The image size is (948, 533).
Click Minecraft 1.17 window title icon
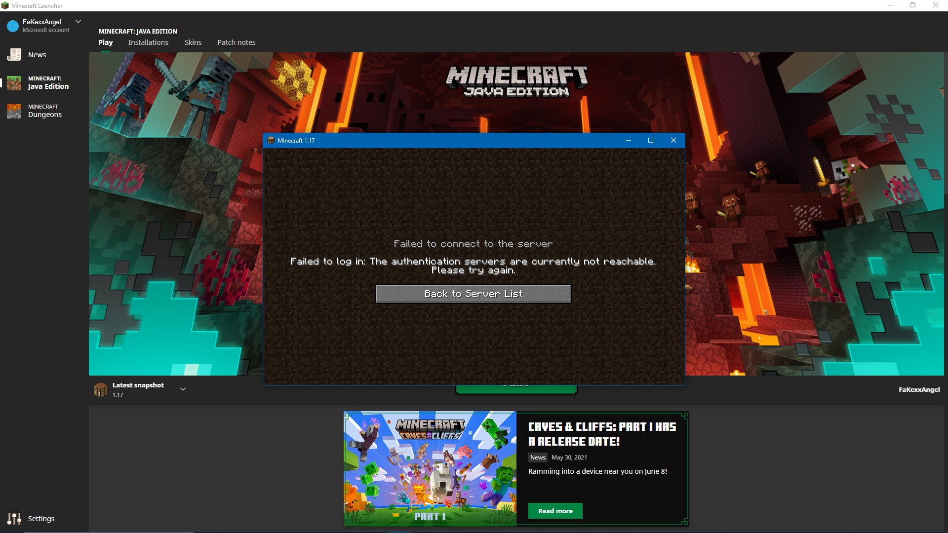pyautogui.click(x=271, y=141)
